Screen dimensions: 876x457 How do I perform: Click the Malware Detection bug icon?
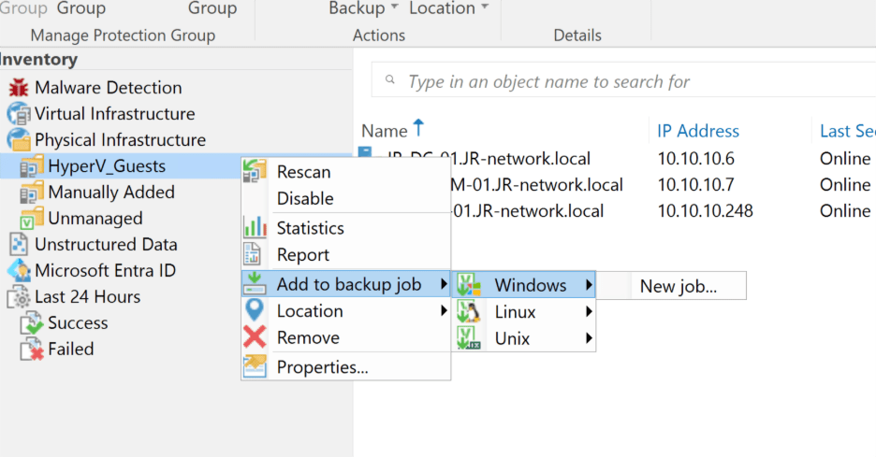point(18,88)
